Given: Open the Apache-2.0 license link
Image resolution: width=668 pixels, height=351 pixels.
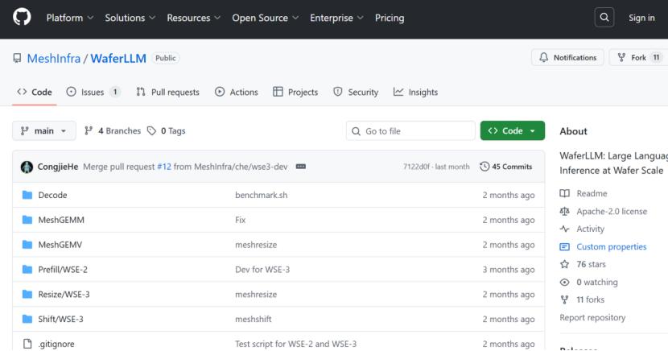Looking at the screenshot, I should pyautogui.click(x=612, y=212).
